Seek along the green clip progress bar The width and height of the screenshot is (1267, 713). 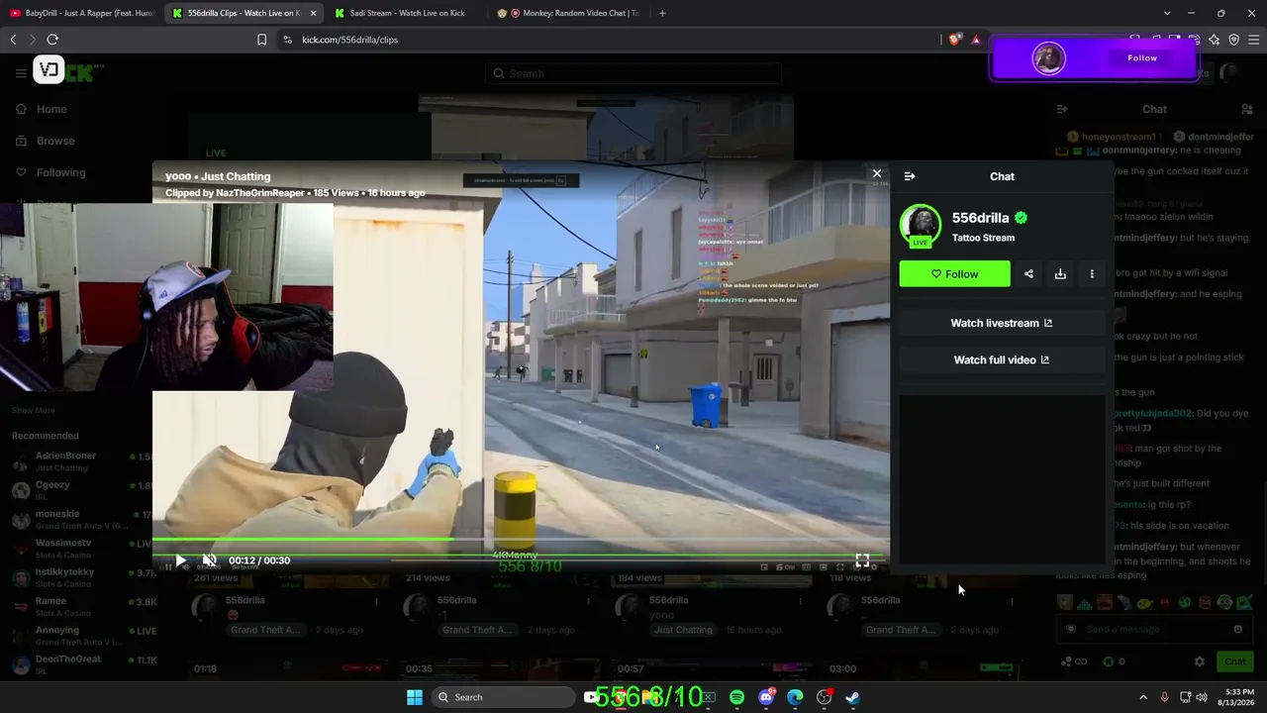pyautogui.click(x=521, y=541)
